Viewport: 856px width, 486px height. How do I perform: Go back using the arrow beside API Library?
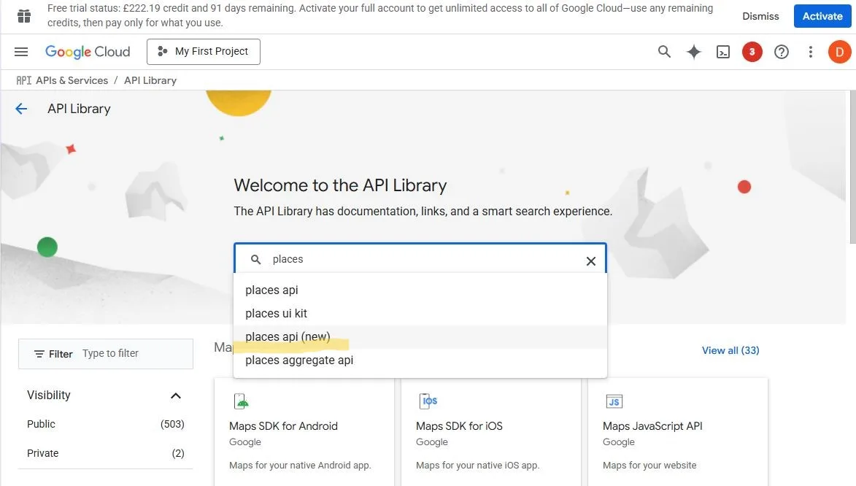point(21,109)
